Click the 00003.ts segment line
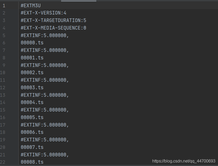Viewport: 218px width, 166px height. click(32, 87)
